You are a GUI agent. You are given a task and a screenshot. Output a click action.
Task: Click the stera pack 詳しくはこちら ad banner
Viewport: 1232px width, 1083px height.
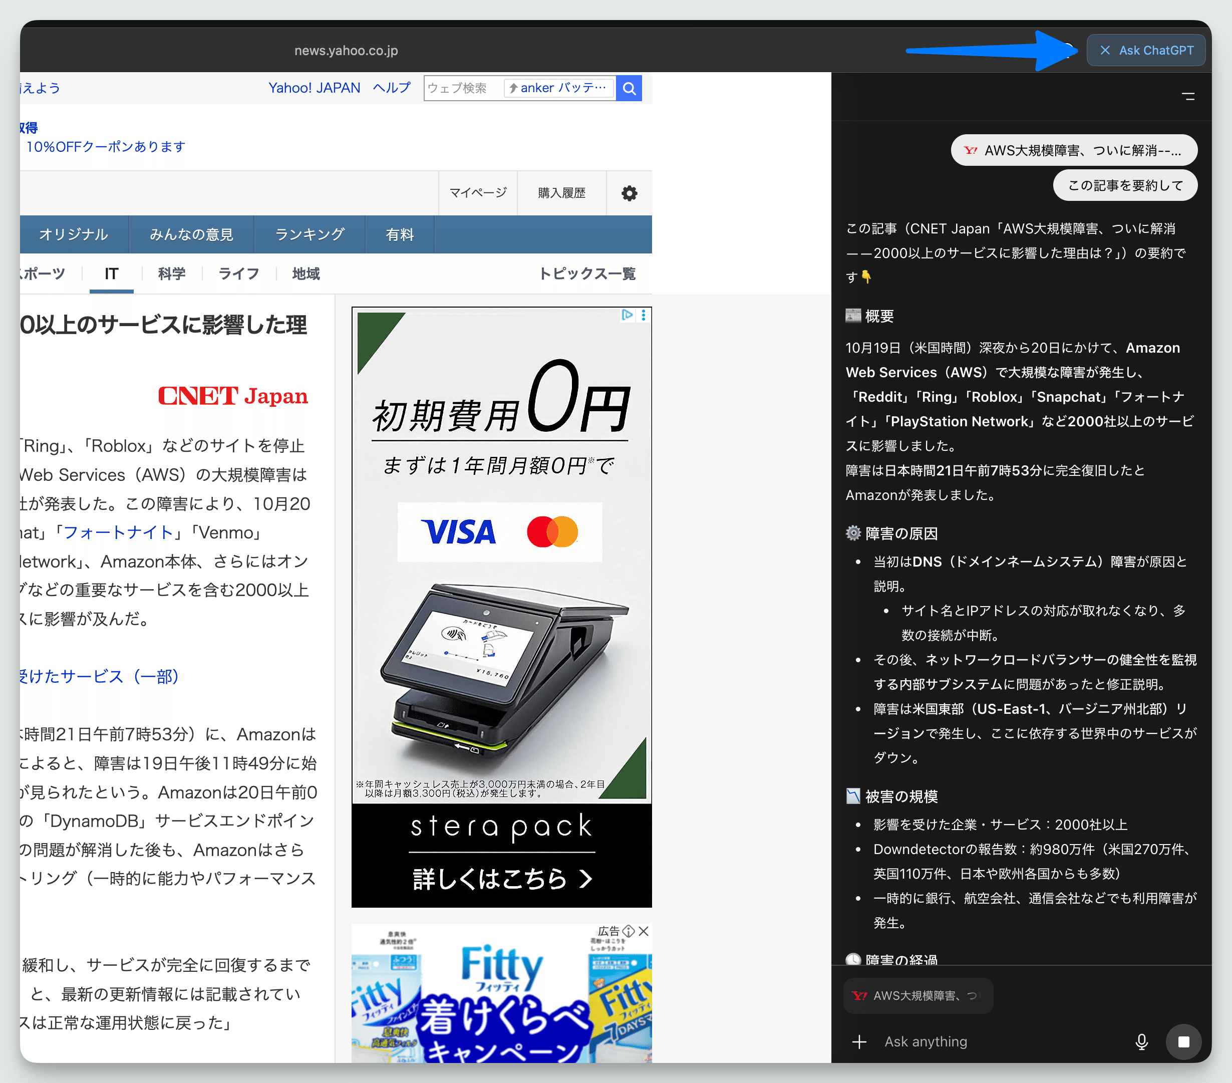[x=501, y=878]
